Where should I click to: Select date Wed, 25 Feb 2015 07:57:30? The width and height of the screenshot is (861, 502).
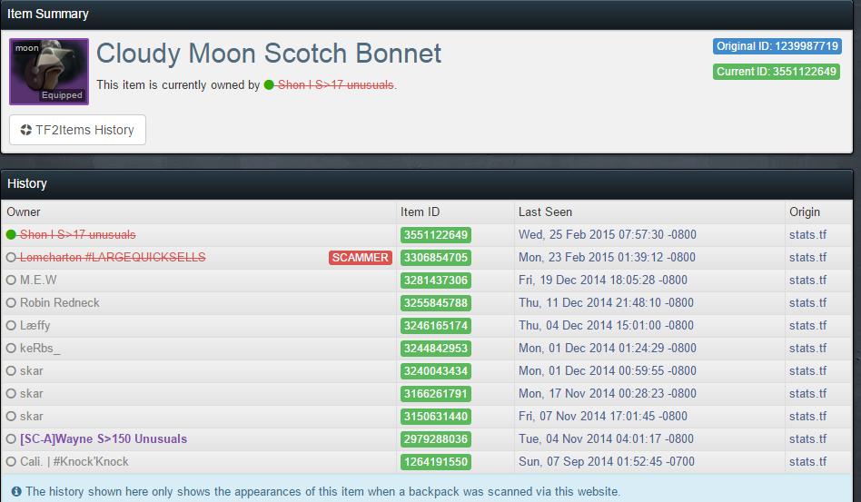(608, 235)
